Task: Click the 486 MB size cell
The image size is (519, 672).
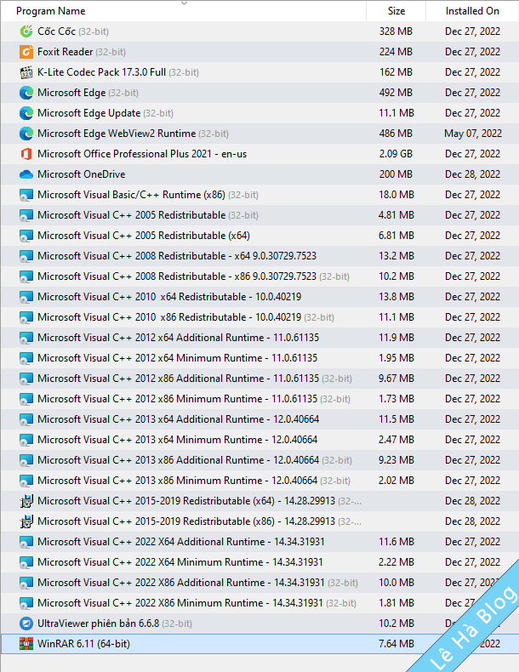Action: [x=396, y=134]
